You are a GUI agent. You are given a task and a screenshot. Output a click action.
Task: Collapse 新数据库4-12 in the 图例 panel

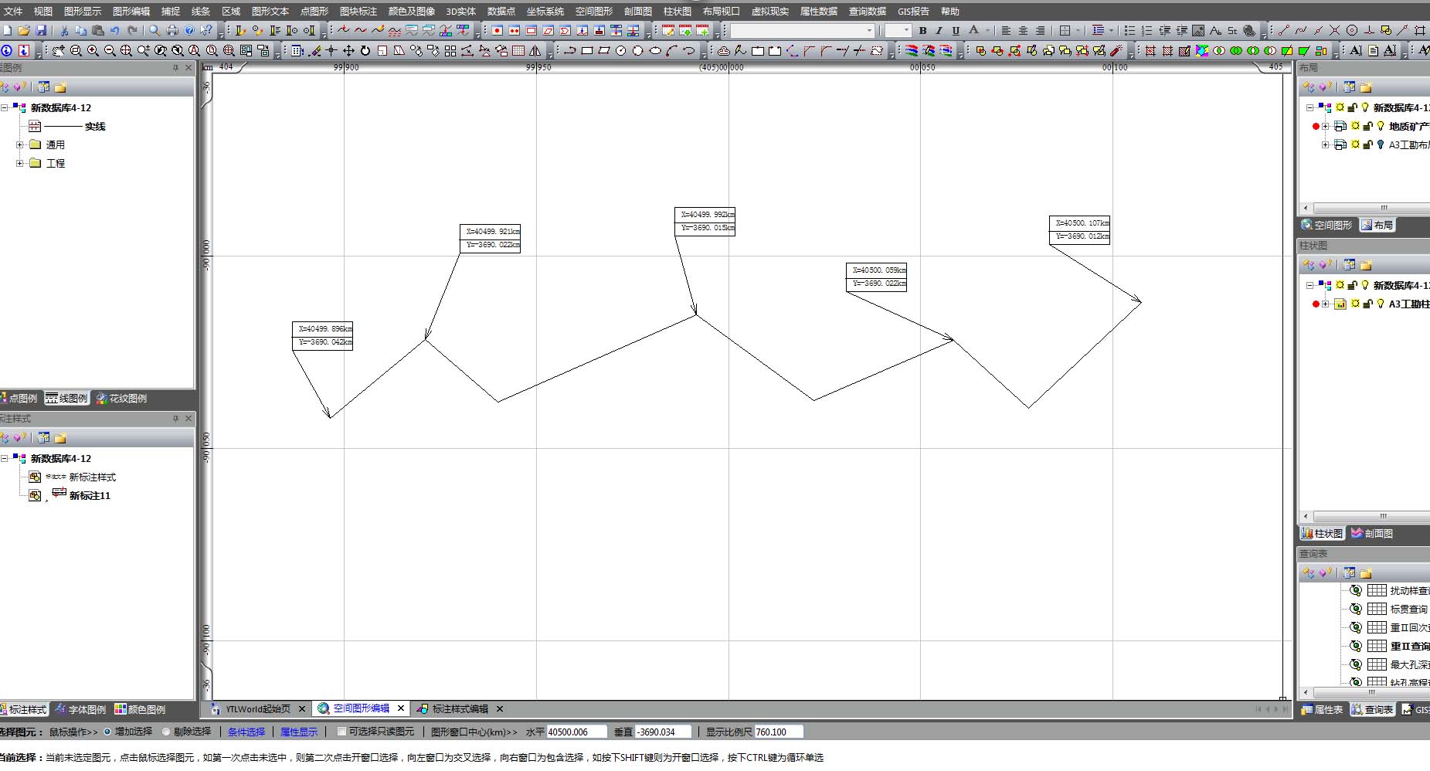[x=5, y=107]
